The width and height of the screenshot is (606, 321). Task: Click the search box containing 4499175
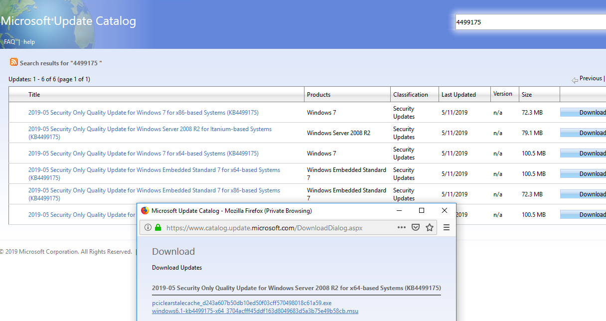click(531, 22)
